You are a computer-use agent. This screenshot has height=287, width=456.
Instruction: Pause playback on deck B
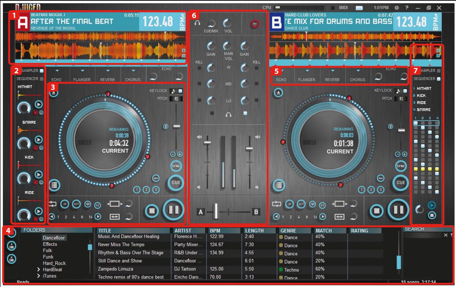click(398, 210)
